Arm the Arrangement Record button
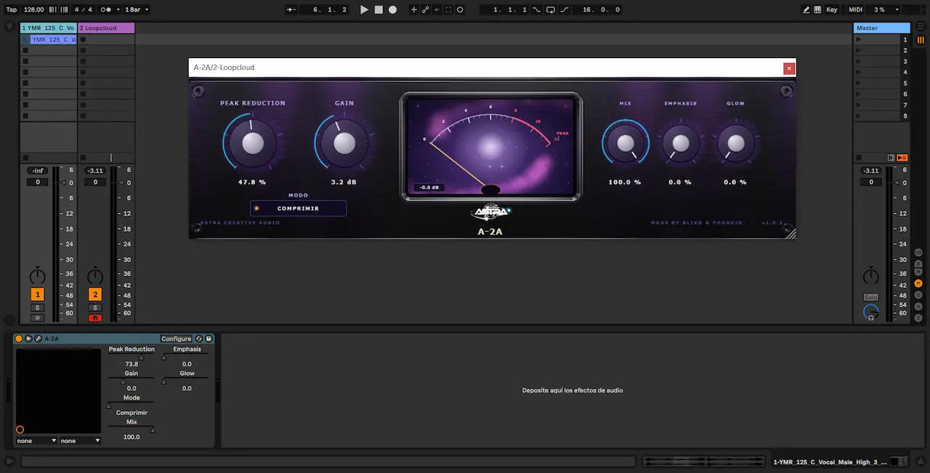The image size is (930, 473). (392, 9)
